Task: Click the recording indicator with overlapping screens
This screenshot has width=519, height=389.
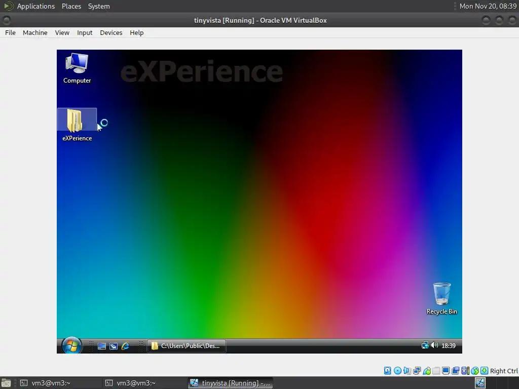Action: [x=456, y=371]
